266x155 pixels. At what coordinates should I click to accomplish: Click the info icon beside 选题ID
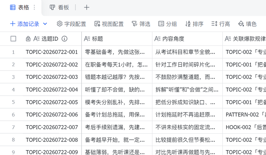click(x=64, y=39)
